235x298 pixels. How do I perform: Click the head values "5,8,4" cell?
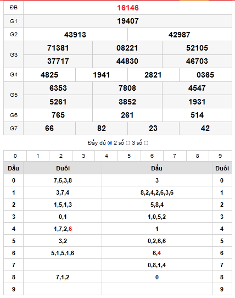[157, 205]
